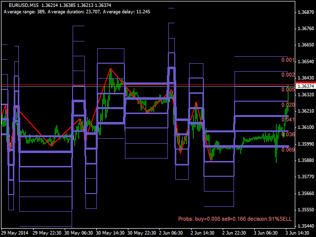Click the probability label 0.036
The image size is (316, 237).
coord(288,134)
